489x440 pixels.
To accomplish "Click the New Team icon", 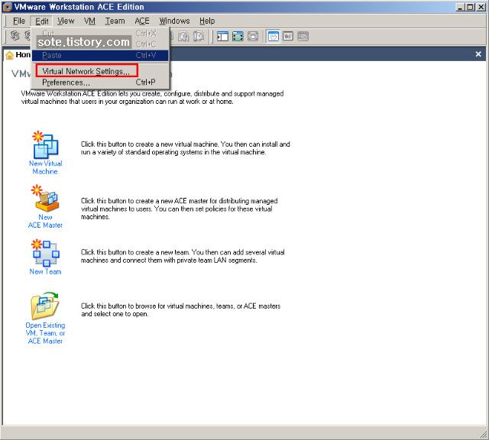I will point(46,253).
